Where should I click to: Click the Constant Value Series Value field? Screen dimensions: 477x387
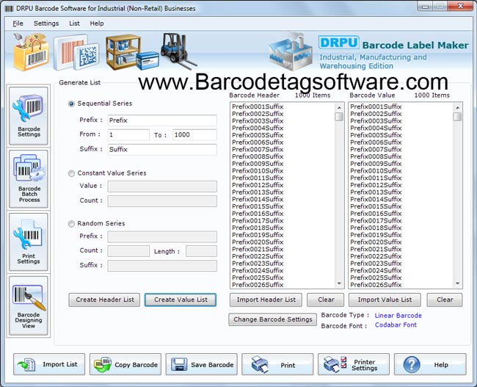coord(162,186)
